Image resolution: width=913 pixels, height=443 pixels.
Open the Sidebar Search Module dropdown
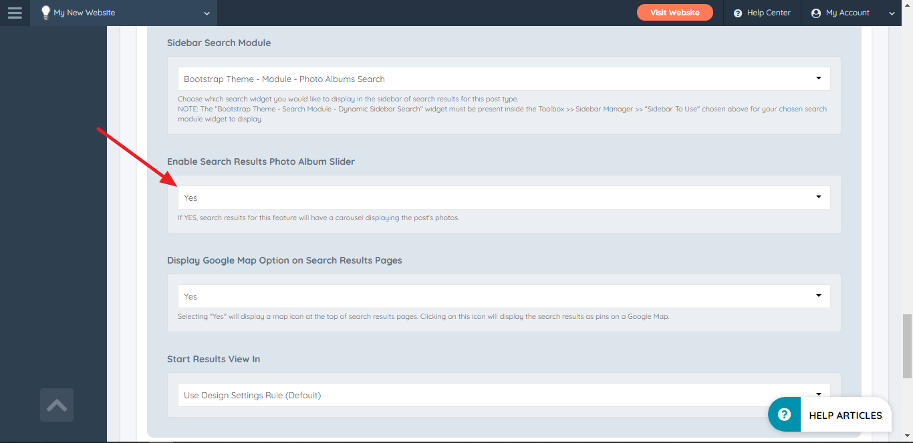point(504,79)
